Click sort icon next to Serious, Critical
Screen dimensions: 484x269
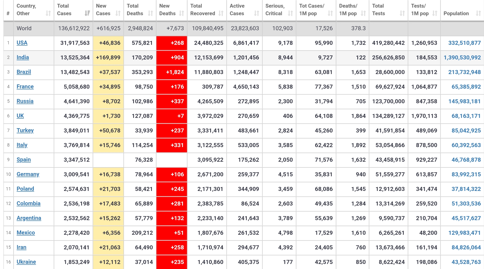tap(290, 13)
